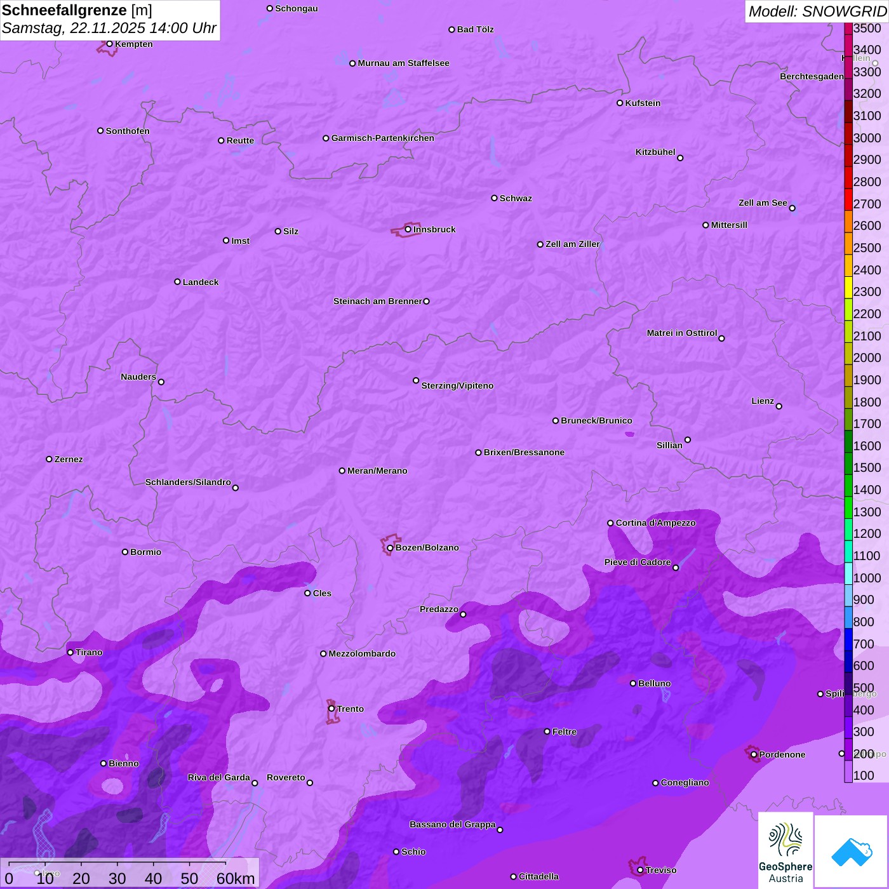Click the Conegliano label
889x889 pixels.
tap(685, 782)
